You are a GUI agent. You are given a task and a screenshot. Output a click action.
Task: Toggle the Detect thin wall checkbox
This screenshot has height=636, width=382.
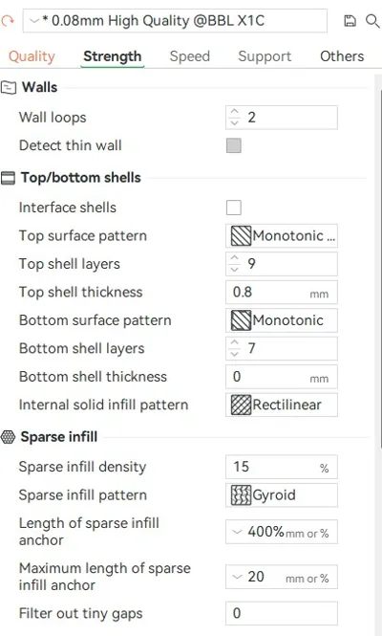pos(234,145)
